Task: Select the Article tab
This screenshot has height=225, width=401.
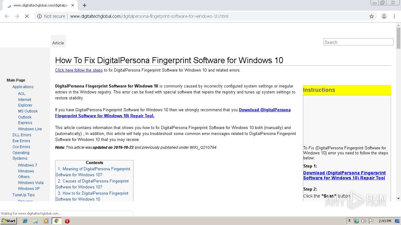Action: [x=58, y=43]
